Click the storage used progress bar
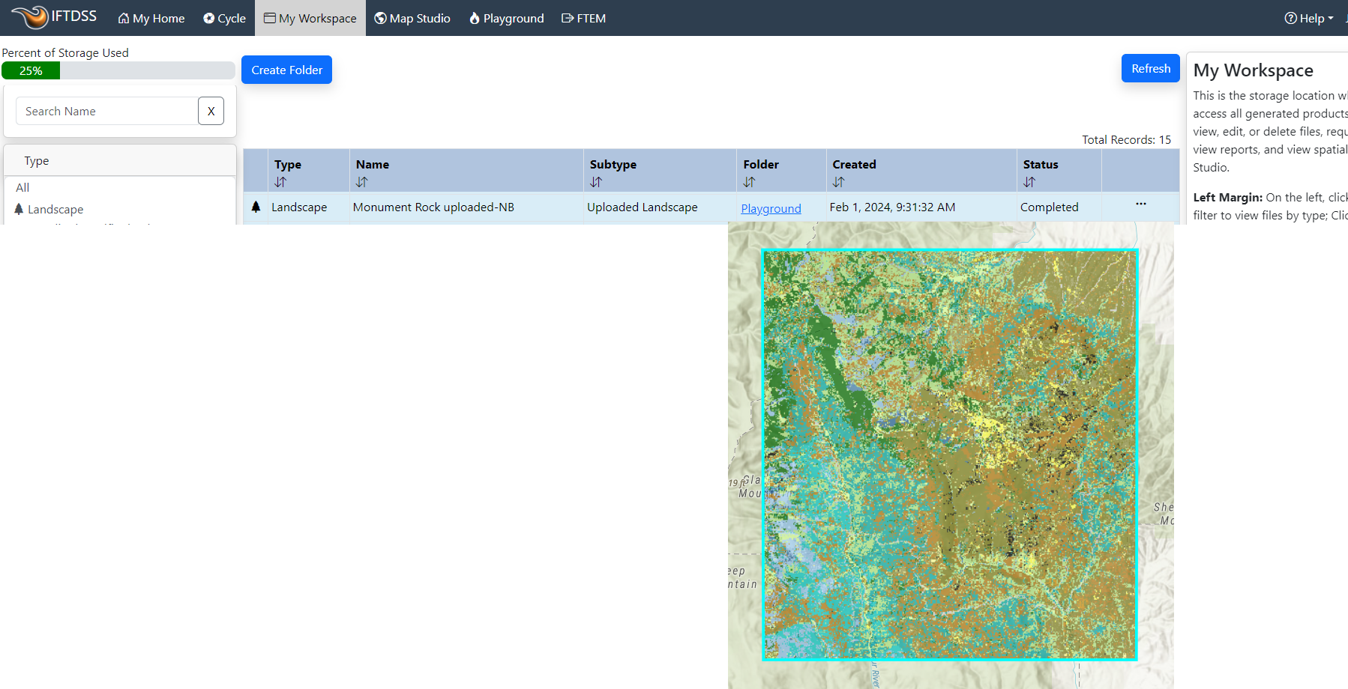Screen dimensions: 1348x689 click(x=118, y=70)
